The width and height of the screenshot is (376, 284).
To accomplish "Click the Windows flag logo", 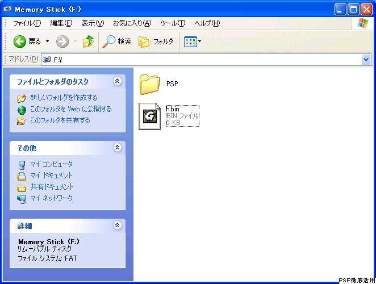I will (x=363, y=23).
